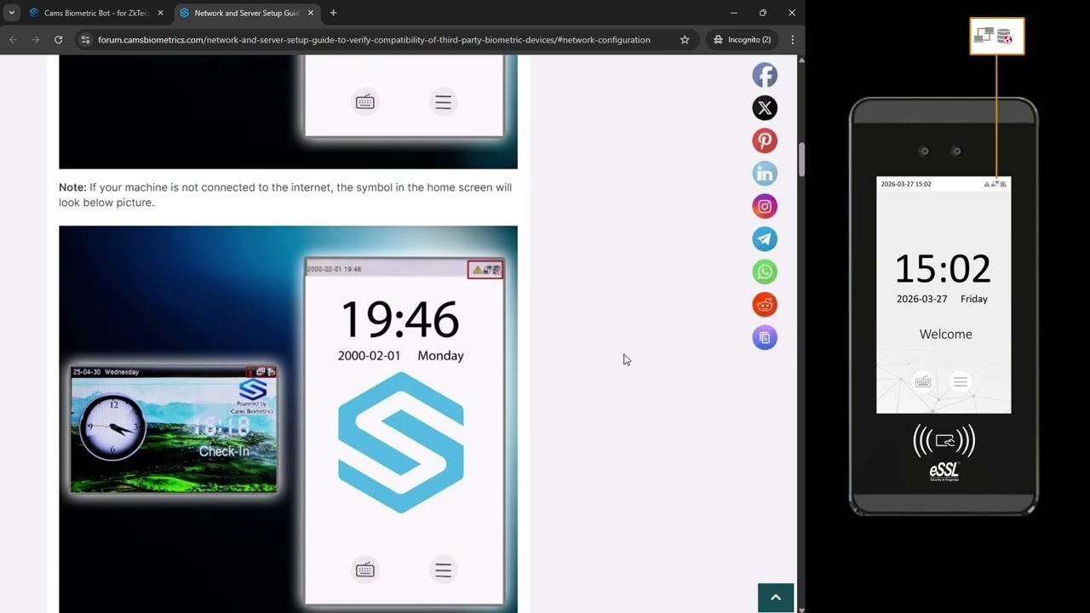Screen dimensions: 1090x613
Task: Click the keyboard icon on the eSSL device
Action: click(923, 382)
